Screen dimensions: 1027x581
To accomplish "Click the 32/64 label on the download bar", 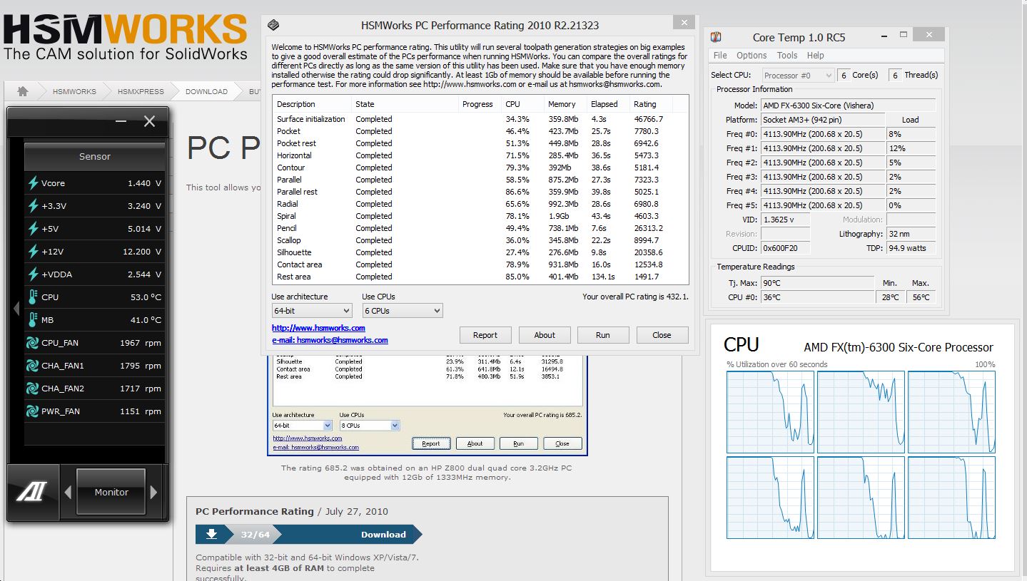I will pos(256,535).
